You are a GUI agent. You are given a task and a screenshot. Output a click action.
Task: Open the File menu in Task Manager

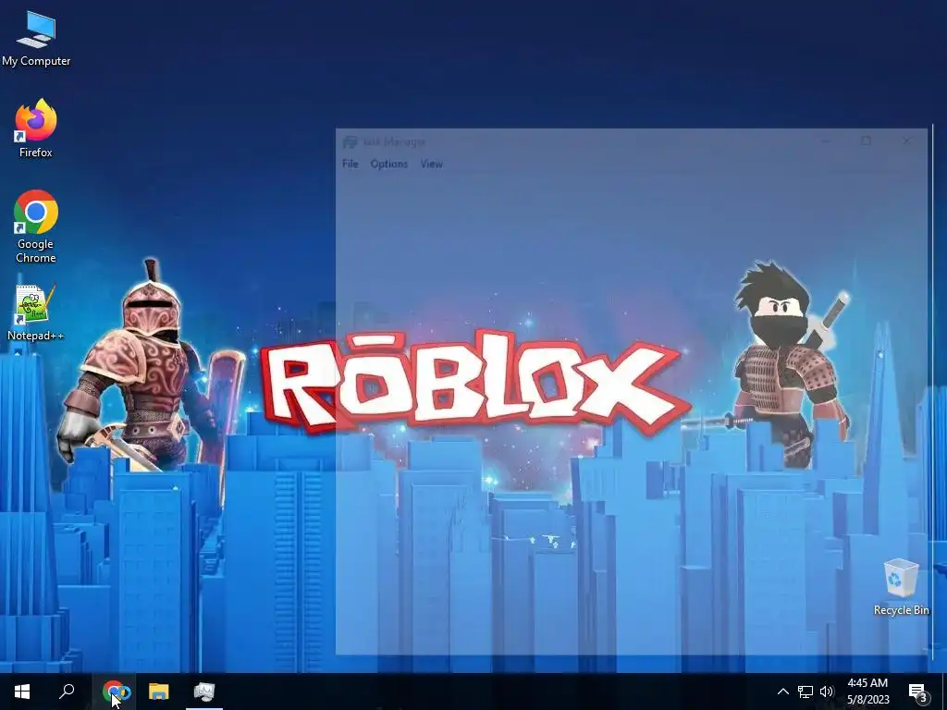pyautogui.click(x=351, y=164)
